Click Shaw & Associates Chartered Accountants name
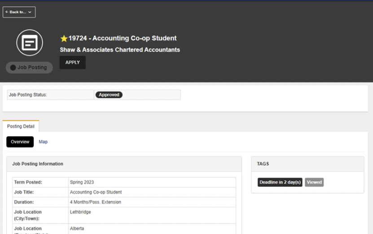This screenshot has height=234, width=373. (x=120, y=50)
